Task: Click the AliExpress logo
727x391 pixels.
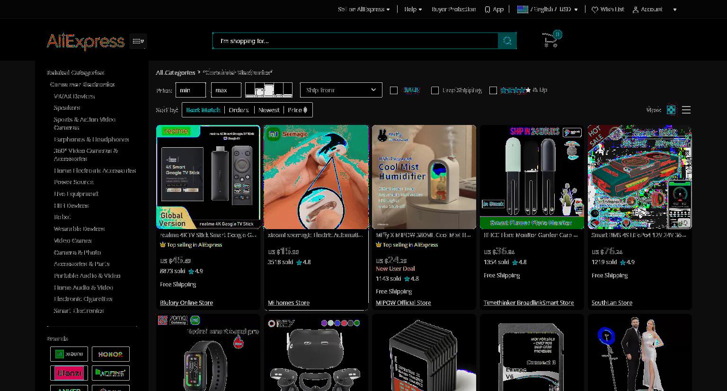Action: 86,42
